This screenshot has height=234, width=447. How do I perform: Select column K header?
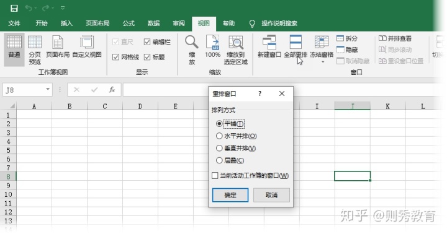click(387, 106)
